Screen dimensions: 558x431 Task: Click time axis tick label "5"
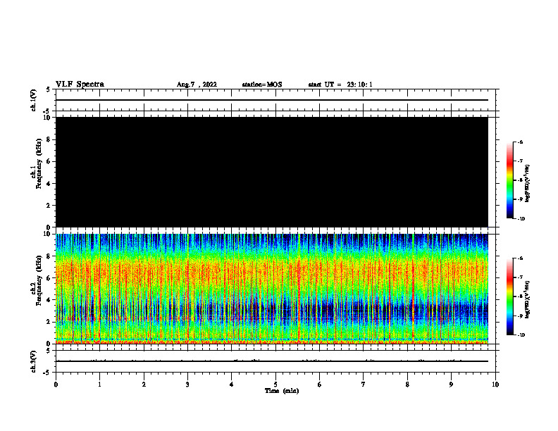275,385
